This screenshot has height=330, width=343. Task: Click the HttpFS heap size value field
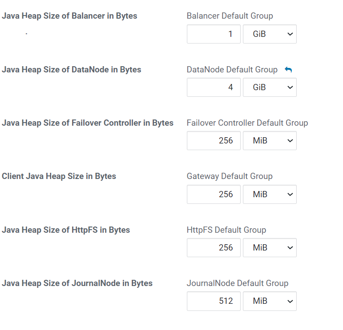(x=214, y=248)
